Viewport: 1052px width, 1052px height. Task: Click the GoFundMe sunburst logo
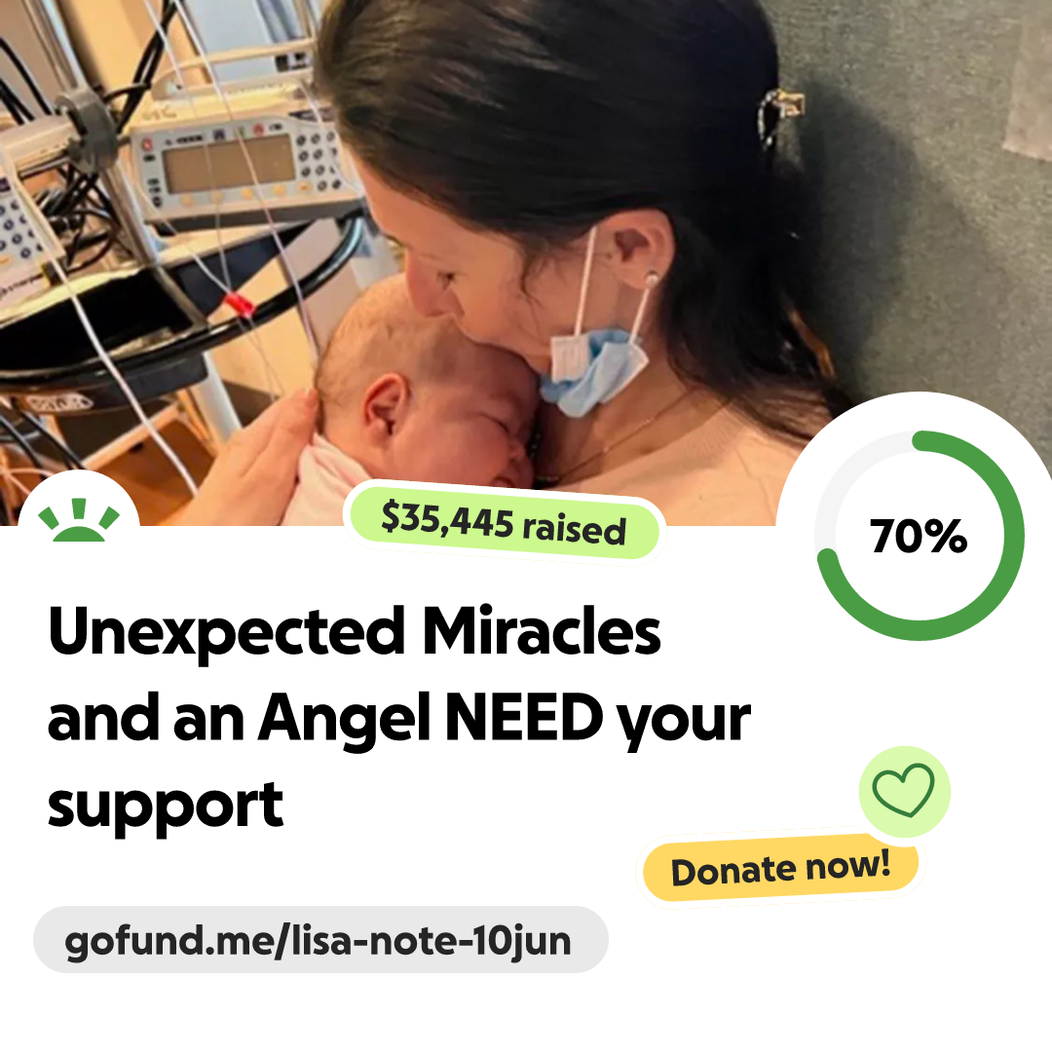(79, 520)
